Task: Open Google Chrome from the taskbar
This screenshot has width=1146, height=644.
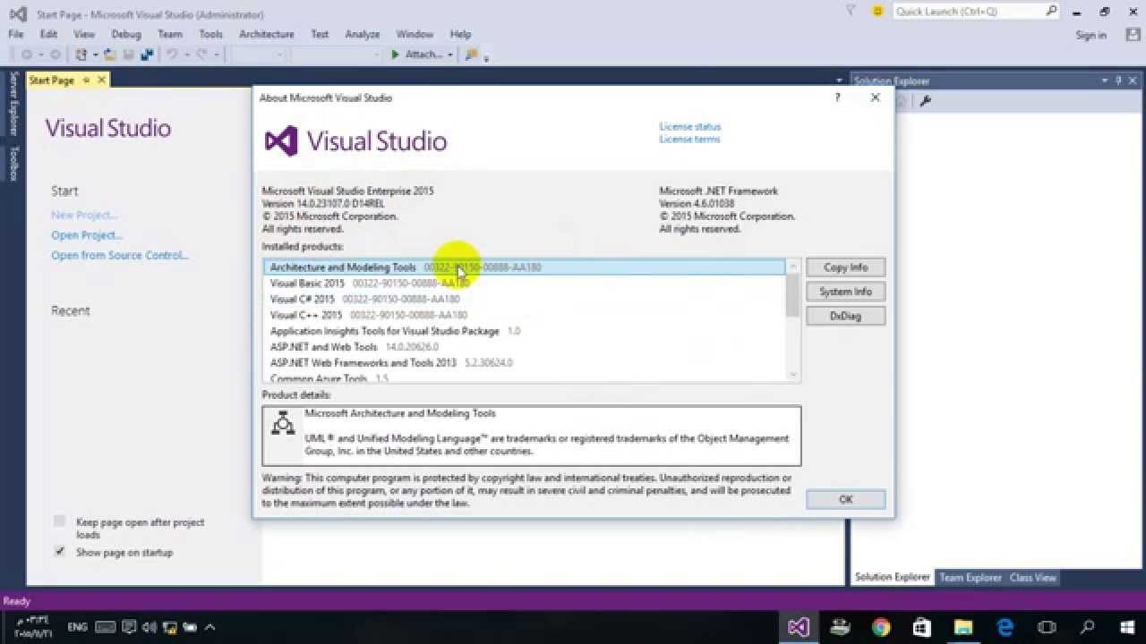Action: [x=881, y=627]
